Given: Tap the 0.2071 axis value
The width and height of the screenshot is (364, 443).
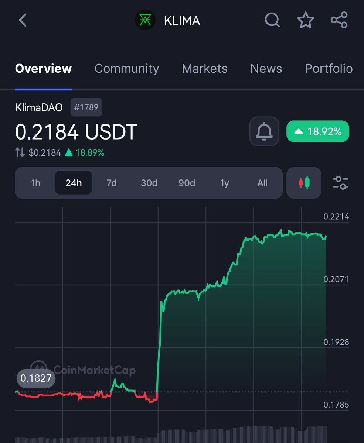Looking at the screenshot, I should [x=336, y=279].
